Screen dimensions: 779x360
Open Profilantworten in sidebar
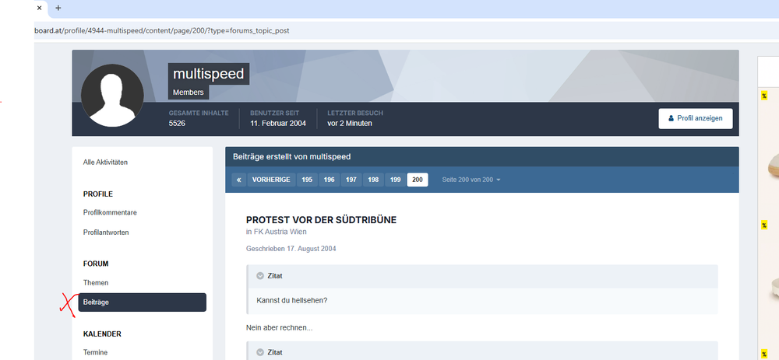pos(106,232)
